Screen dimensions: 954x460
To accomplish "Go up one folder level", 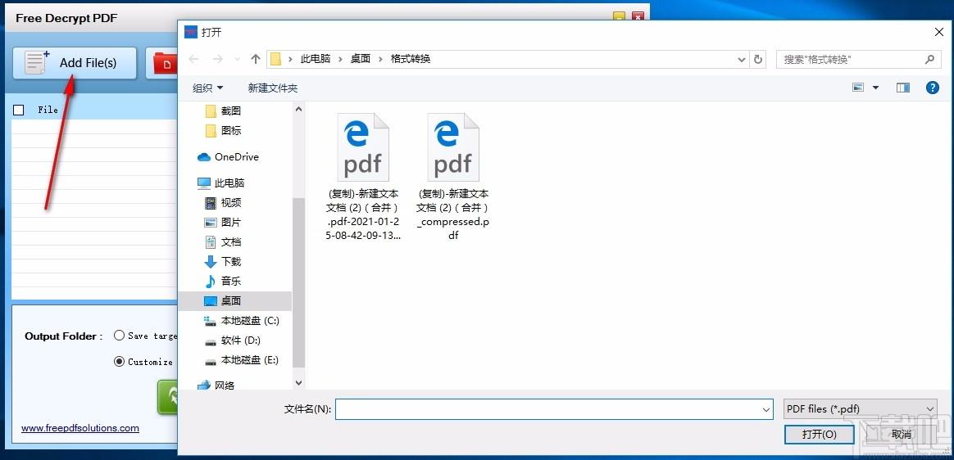I will point(256,59).
